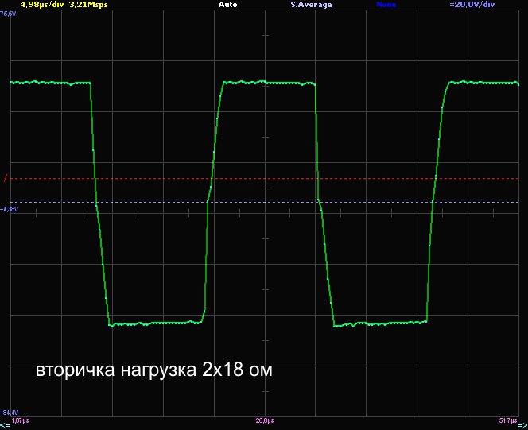Click the 4,98µs/div timebase readout
The height and width of the screenshot is (430, 528).
[42, 5]
